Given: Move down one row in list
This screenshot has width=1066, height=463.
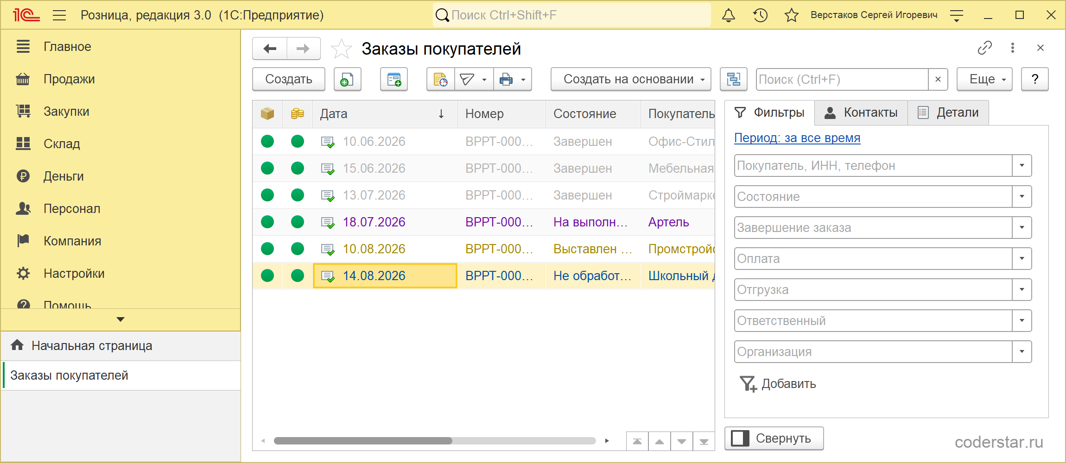Looking at the screenshot, I should click(682, 441).
